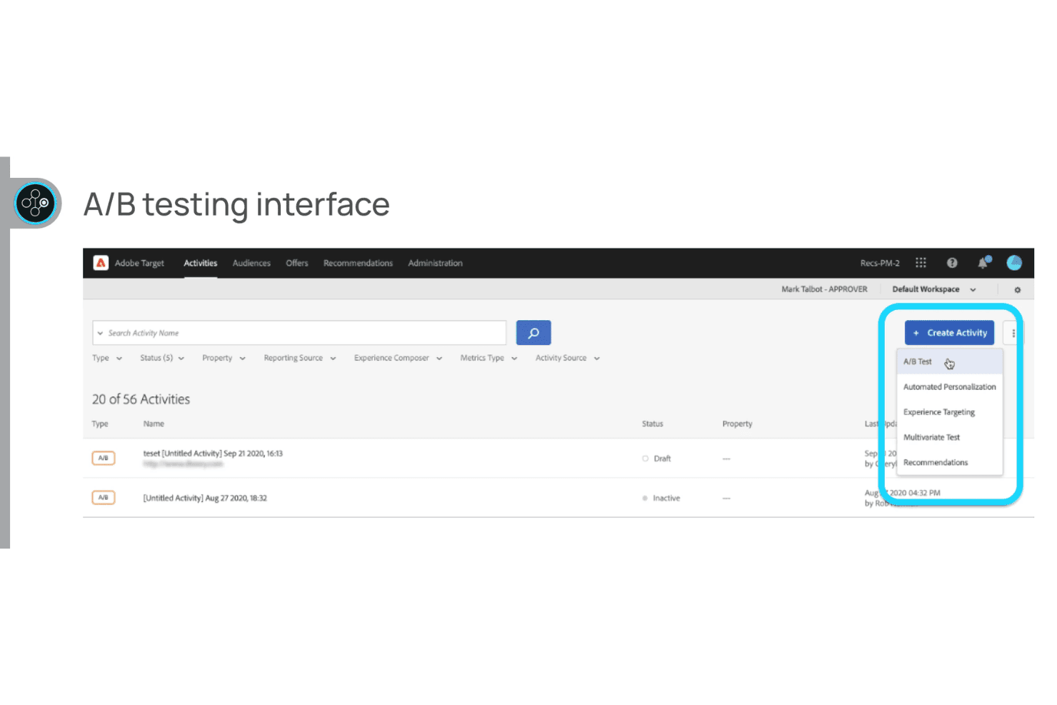Click the Type column header
Viewport: 1057px width, 705px height.
click(100, 424)
